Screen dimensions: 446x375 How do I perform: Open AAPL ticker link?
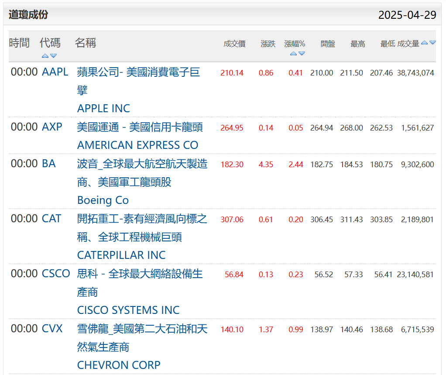[x=55, y=72]
